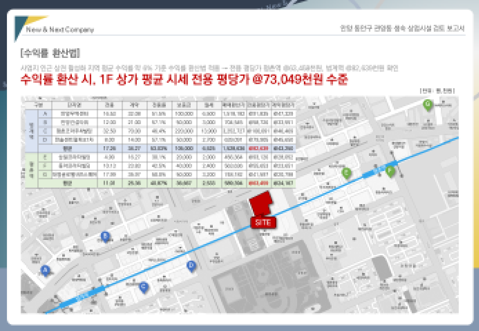Image resolution: width=479 pixels, height=331 pixels.
Task: Click the blue A marker on the map
Action: 45,271
